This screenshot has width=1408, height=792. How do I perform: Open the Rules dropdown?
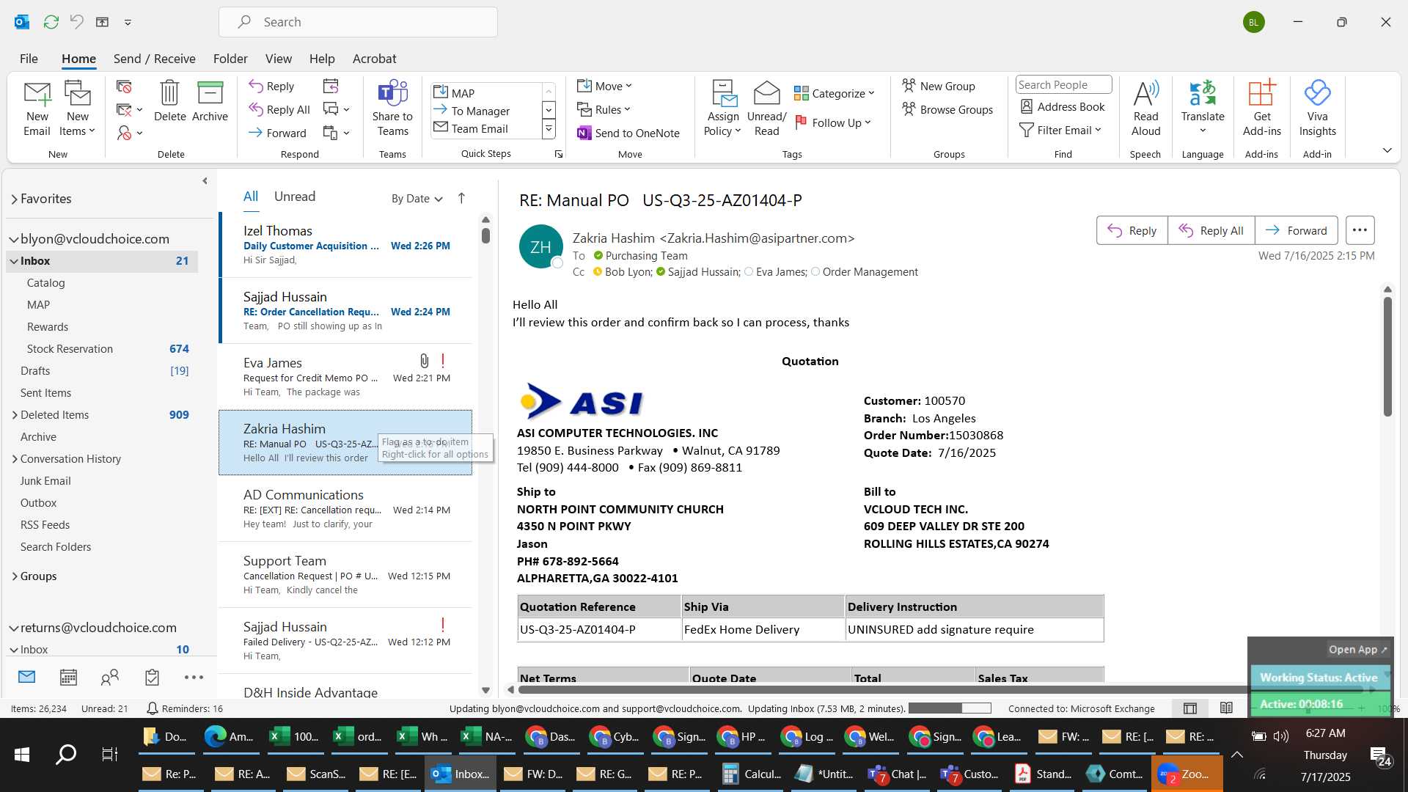(x=604, y=109)
